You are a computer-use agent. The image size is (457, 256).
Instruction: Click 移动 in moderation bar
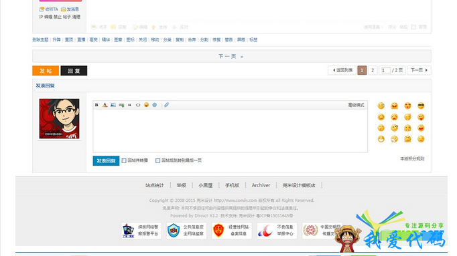155,40
